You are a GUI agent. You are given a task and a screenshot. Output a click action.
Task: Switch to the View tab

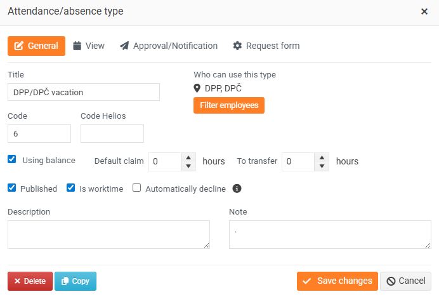(x=89, y=46)
